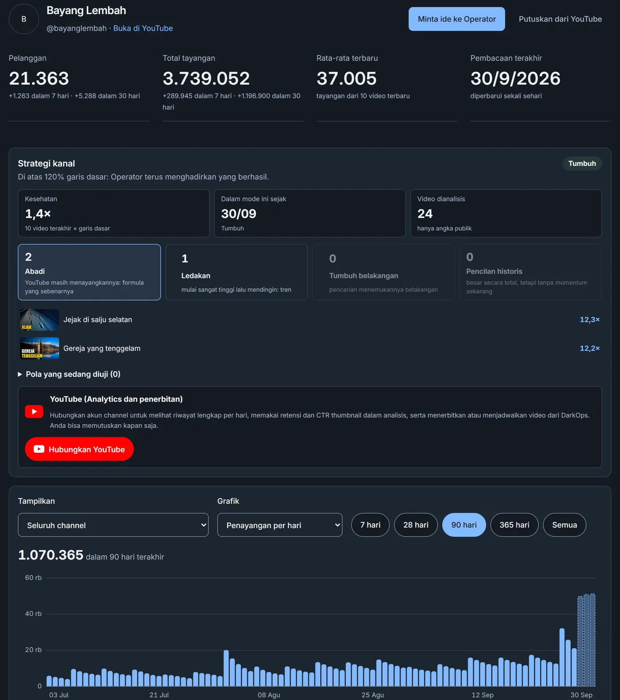This screenshot has height=700, width=620.
Task: Click the tallest dashed bar at 30 Sep
Action: [x=593, y=640]
